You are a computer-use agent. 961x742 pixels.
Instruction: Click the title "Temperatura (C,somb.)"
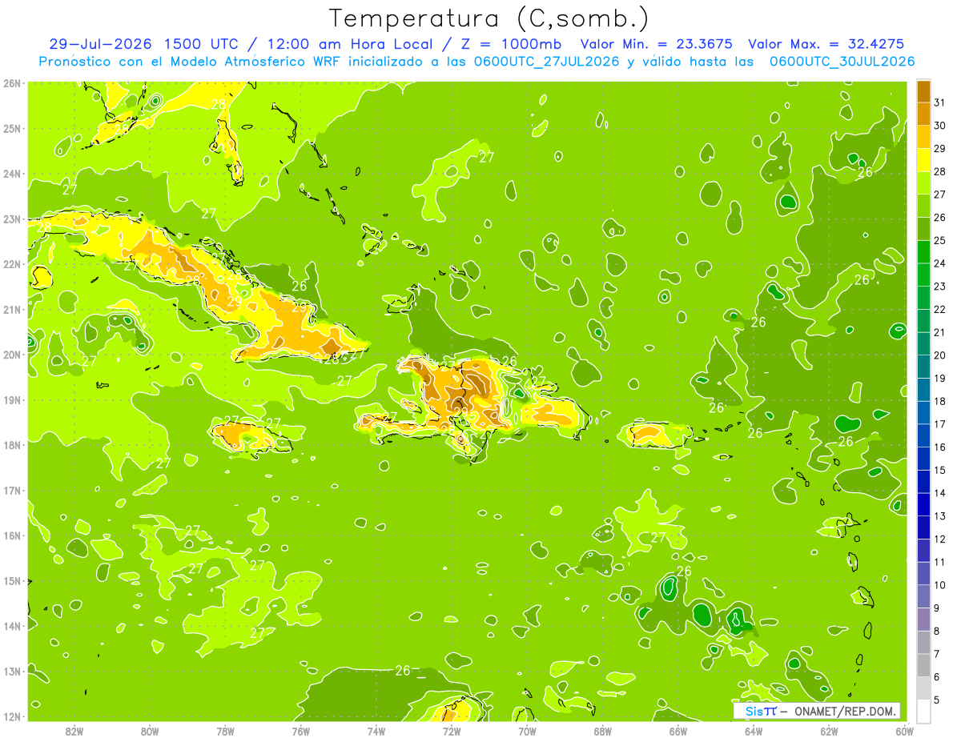point(489,18)
